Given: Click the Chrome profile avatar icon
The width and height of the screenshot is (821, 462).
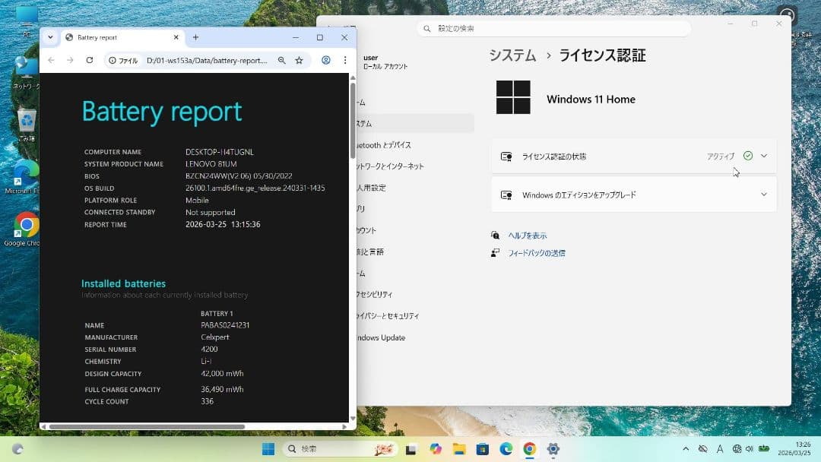Looking at the screenshot, I should [x=325, y=59].
